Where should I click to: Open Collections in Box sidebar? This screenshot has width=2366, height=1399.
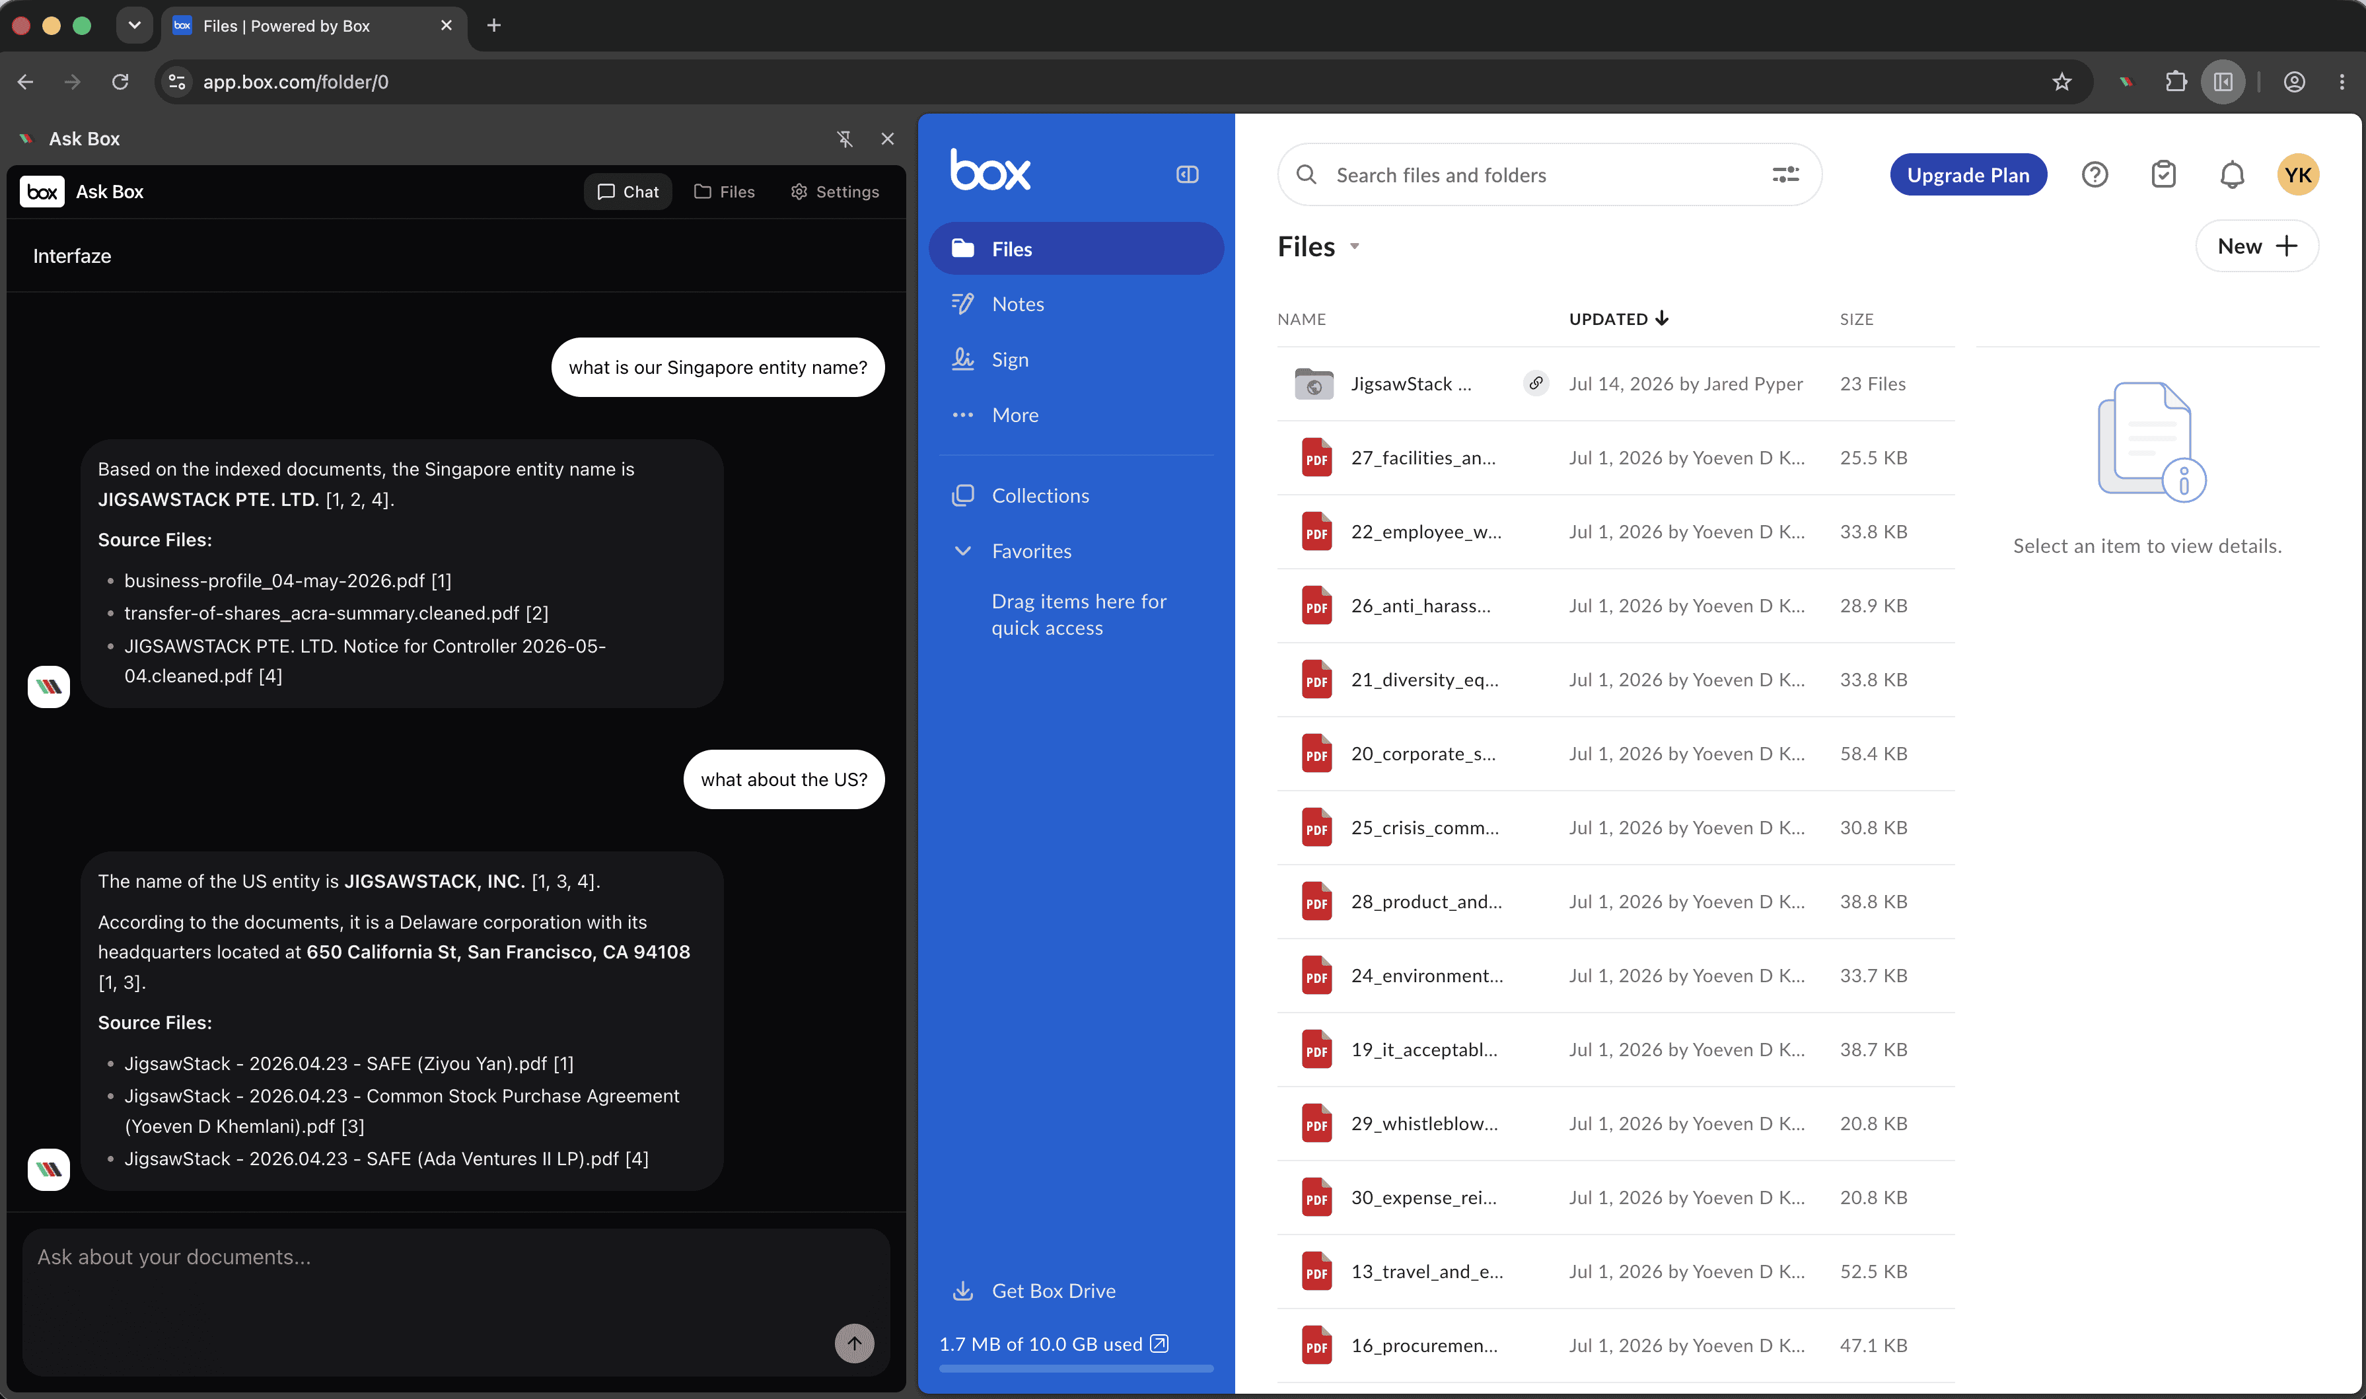1075,495
